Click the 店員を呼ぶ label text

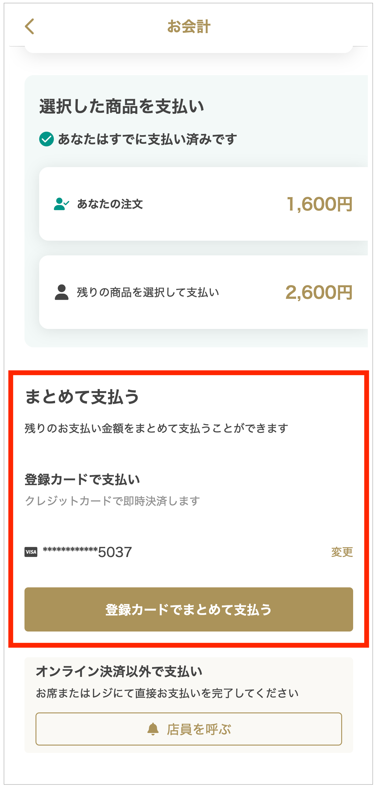click(199, 729)
